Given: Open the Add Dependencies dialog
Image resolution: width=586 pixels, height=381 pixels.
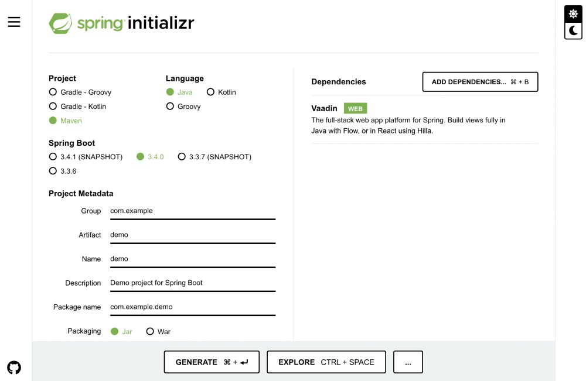Looking at the screenshot, I should click(480, 82).
